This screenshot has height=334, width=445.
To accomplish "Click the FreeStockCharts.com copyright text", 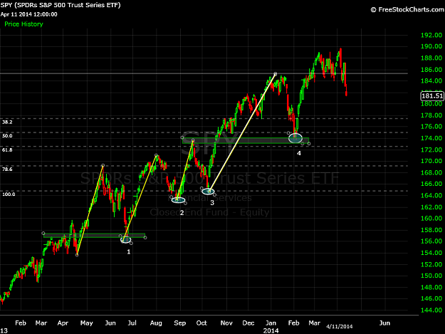I will tap(407, 10).
